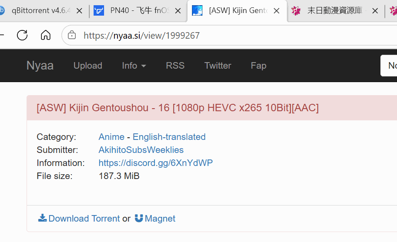Click the file size value 187.3 MiB
The width and height of the screenshot is (397, 242).
pos(119,176)
